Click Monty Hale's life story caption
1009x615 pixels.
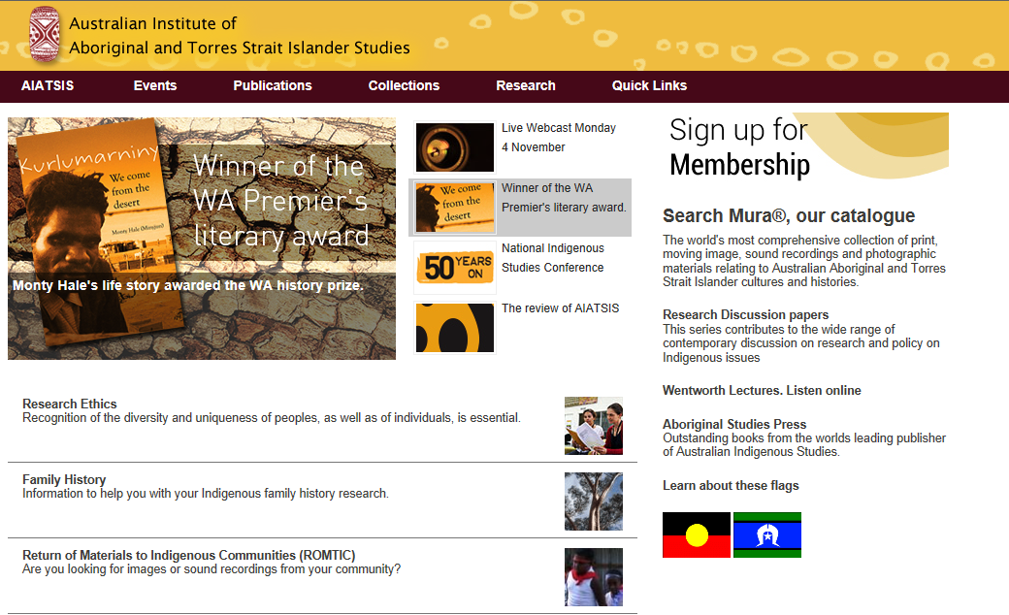pos(188,285)
